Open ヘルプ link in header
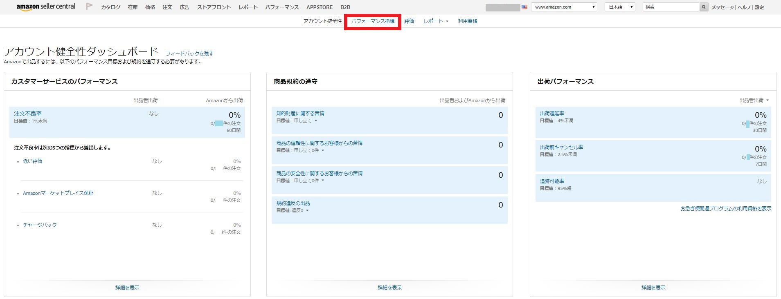The width and height of the screenshot is (781, 299). (x=744, y=7)
